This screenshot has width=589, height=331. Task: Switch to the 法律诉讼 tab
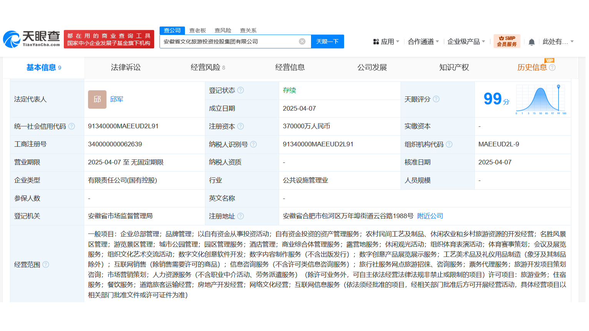126,68
